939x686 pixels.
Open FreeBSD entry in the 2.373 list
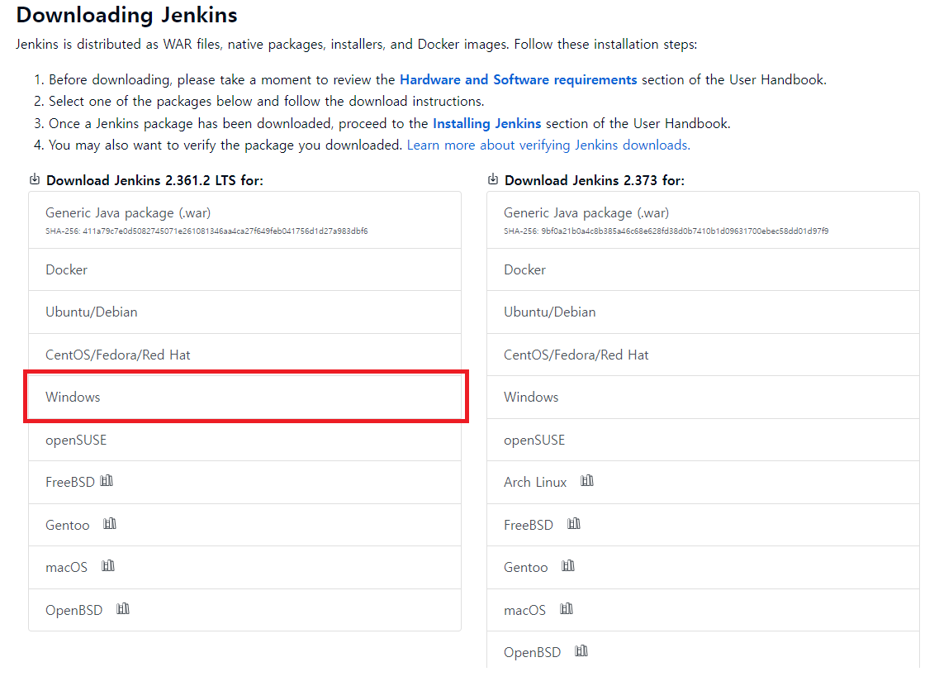703,525
